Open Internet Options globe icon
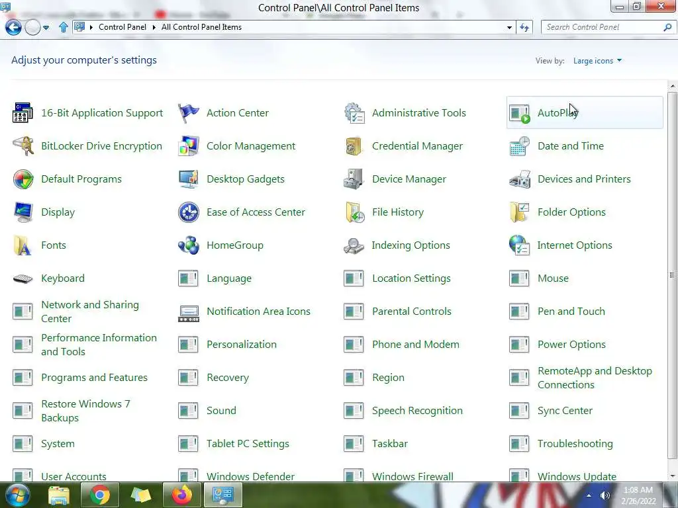The width and height of the screenshot is (678, 508). click(519, 245)
